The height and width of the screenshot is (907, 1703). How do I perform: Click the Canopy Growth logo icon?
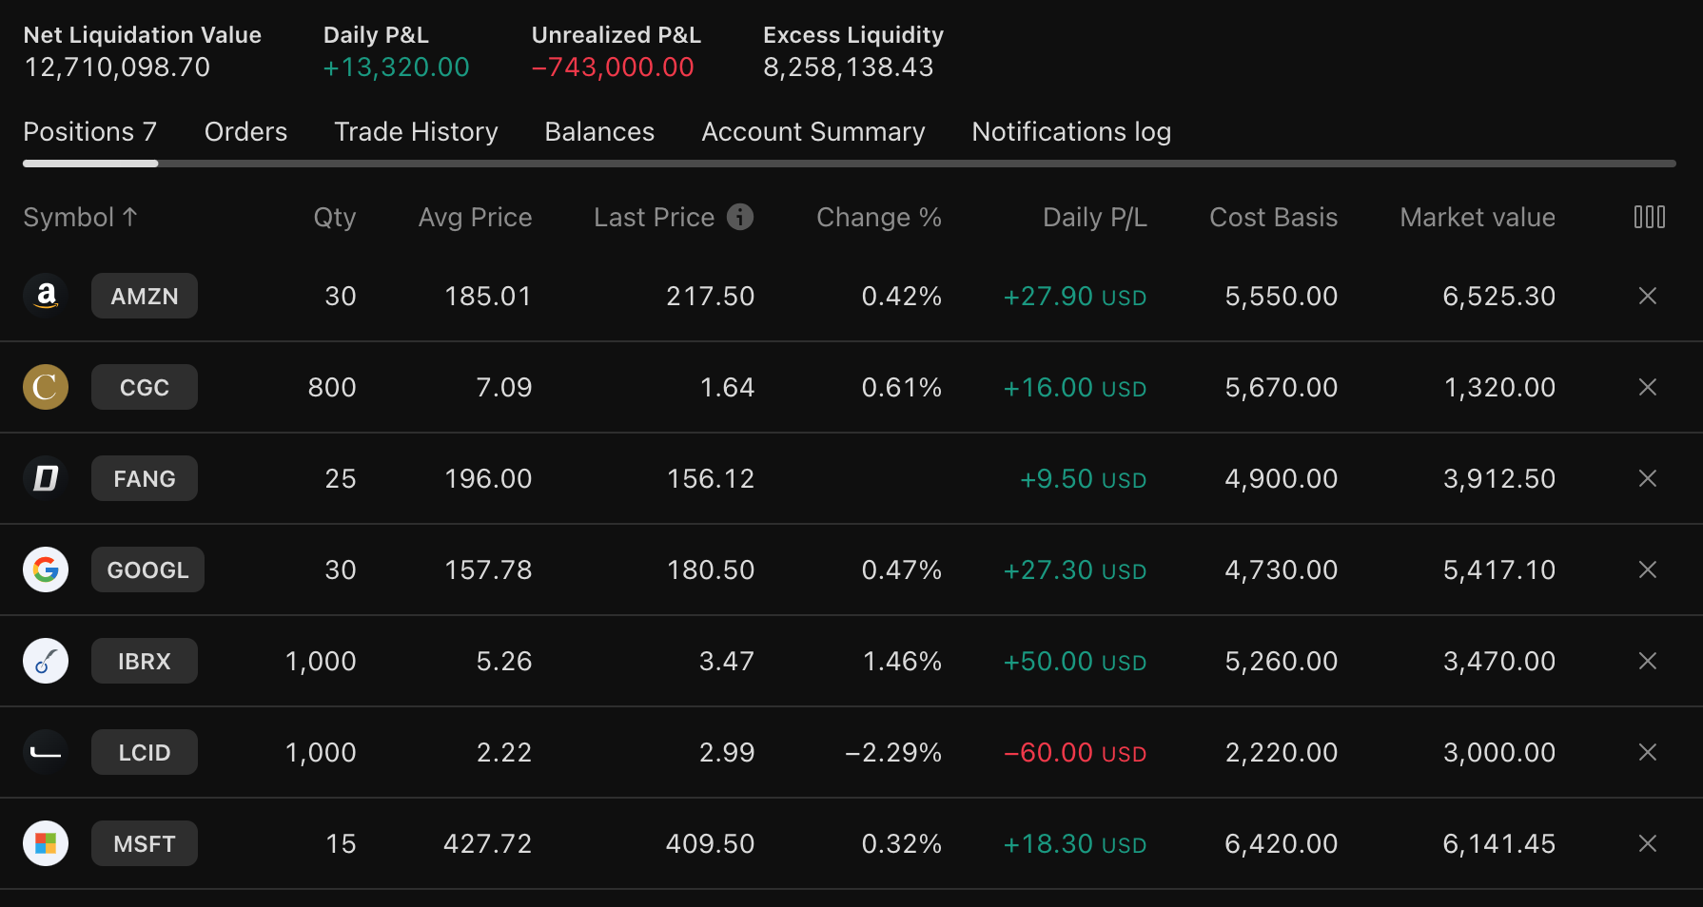tap(45, 387)
